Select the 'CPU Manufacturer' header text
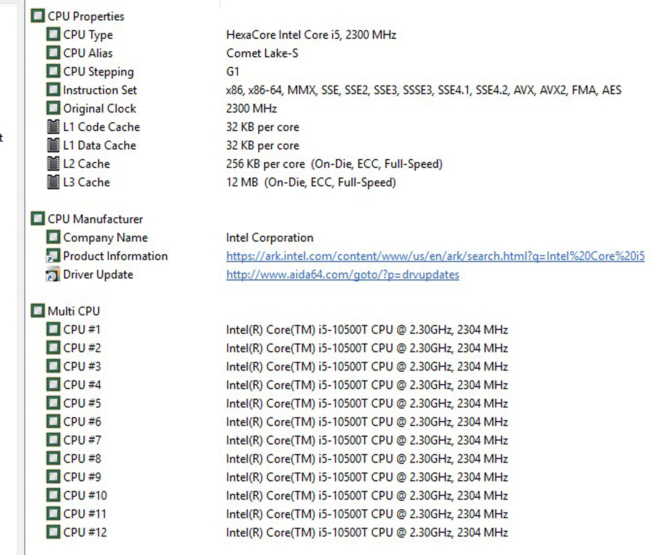The width and height of the screenshot is (668, 555). coord(95,219)
